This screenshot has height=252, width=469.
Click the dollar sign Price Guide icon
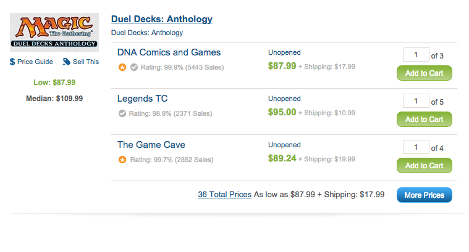click(12, 62)
